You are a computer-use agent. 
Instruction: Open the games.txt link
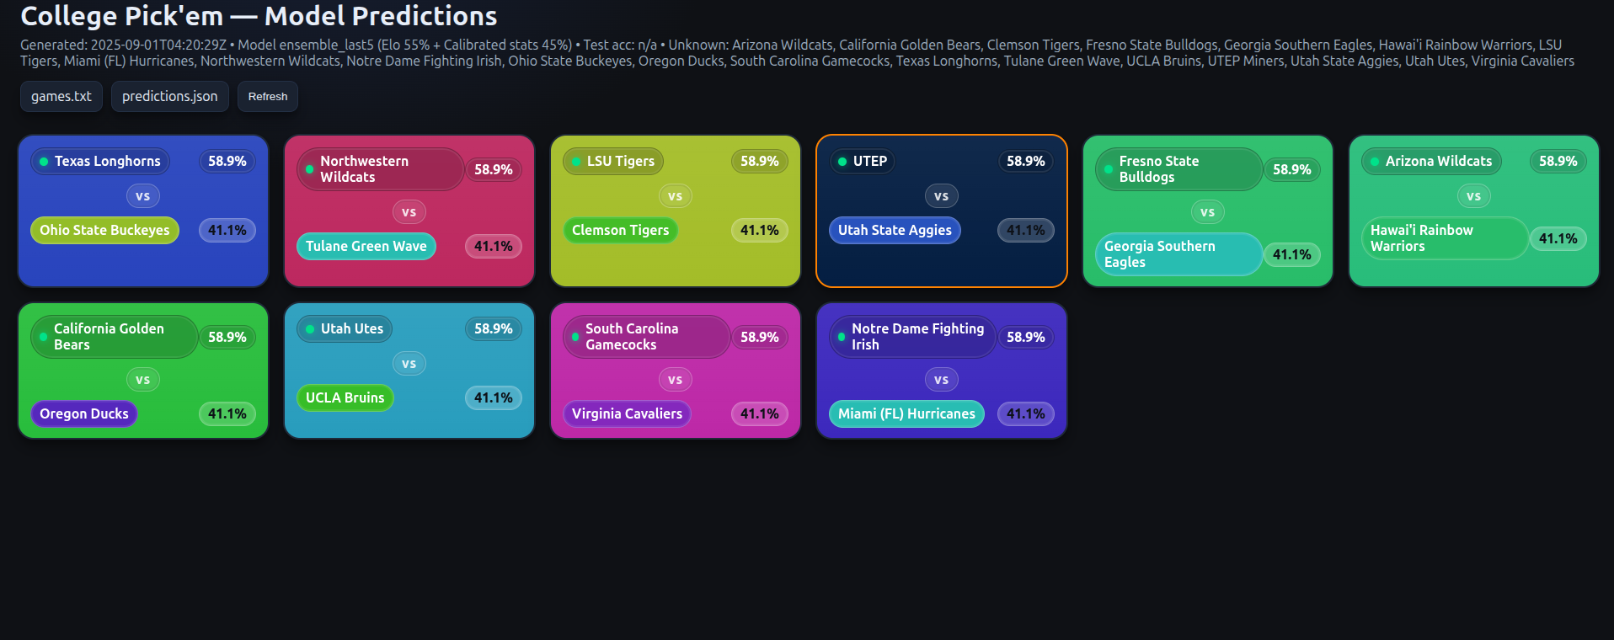coord(61,97)
